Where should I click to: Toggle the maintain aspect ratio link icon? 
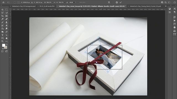[x=54, y=2]
